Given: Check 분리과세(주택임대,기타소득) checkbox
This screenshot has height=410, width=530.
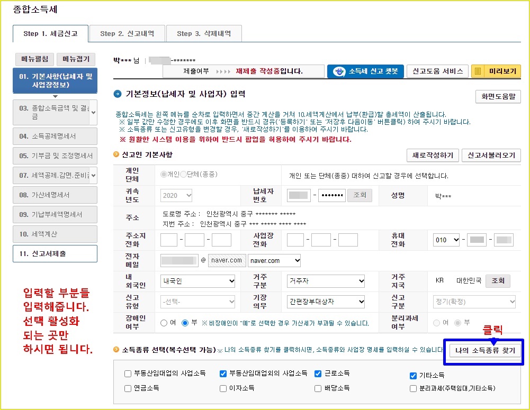Looking at the screenshot, I should (413, 388).
